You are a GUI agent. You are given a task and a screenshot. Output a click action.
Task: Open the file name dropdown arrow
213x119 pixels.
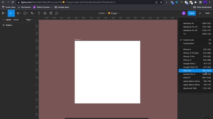(119, 13)
